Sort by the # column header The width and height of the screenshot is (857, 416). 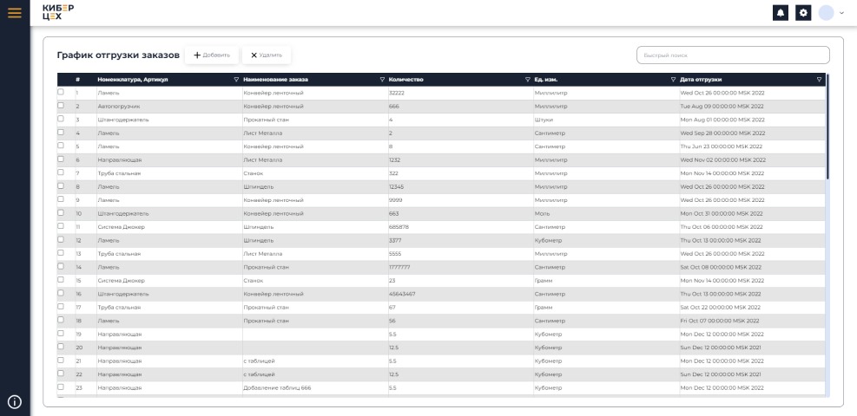pyautogui.click(x=77, y=80)
